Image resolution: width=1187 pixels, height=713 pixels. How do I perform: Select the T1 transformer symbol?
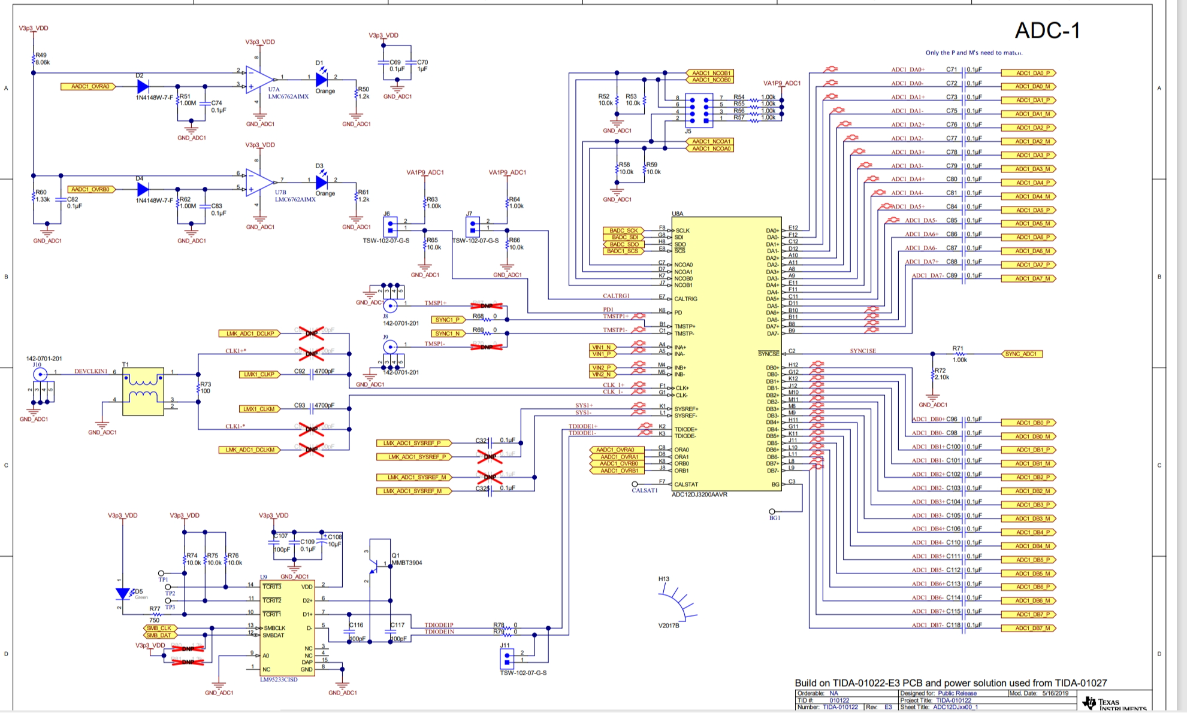click(143, 392)
